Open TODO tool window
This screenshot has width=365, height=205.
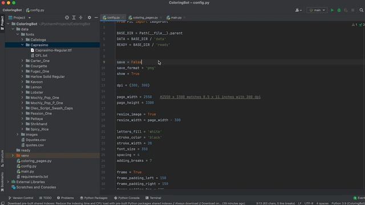46,198
